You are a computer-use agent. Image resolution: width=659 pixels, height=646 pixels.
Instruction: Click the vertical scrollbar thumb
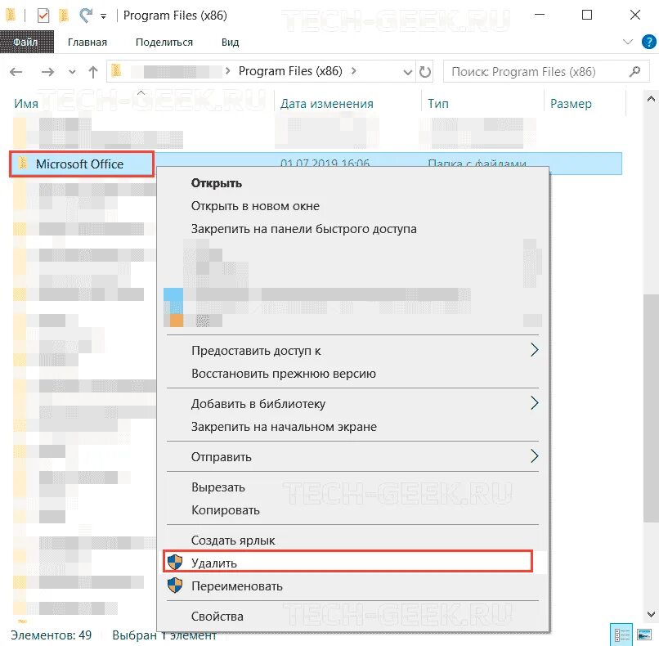click(651, 408)
